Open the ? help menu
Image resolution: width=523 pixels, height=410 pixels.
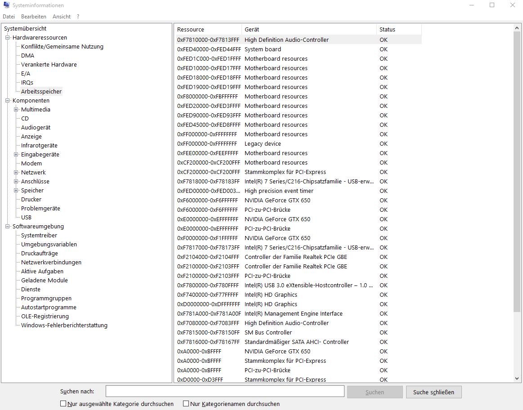pos(78,16)
